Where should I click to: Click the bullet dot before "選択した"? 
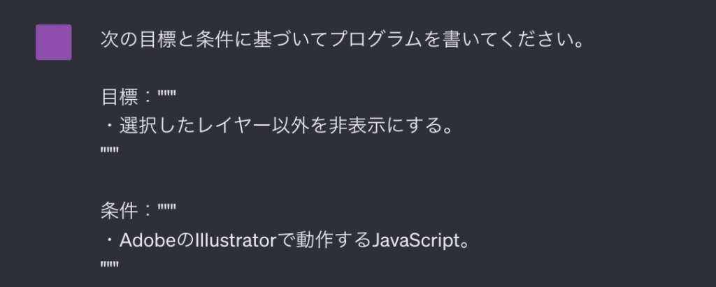coord(109,128)
